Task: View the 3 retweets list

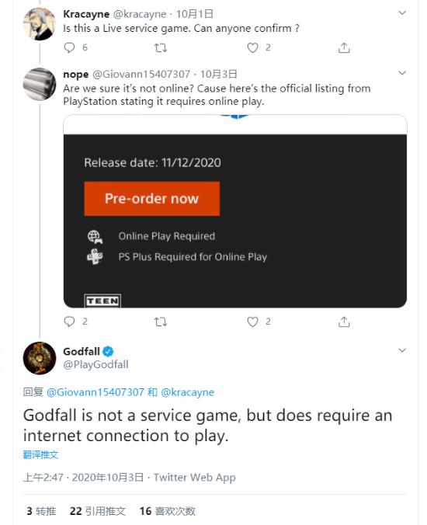Action: (41, 511)
